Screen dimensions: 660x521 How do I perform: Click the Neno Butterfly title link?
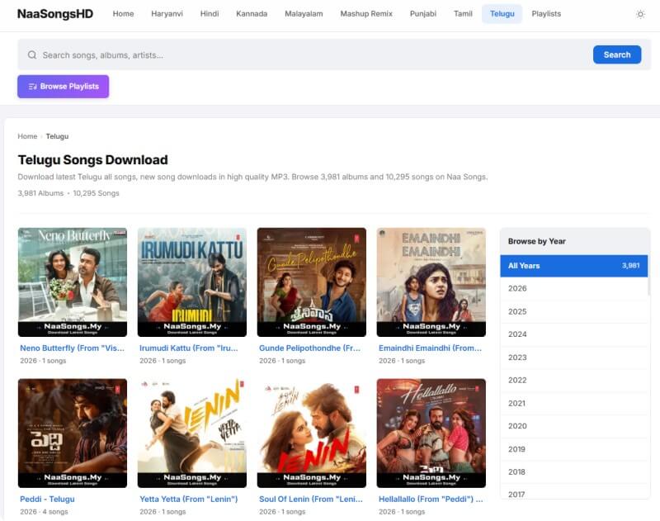tap(72, 348)
